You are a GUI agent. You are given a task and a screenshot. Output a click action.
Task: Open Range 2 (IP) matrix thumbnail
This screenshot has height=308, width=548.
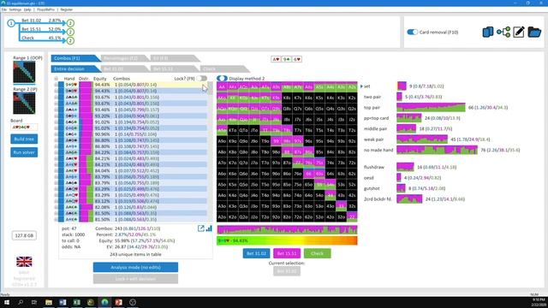pos(24,103)
